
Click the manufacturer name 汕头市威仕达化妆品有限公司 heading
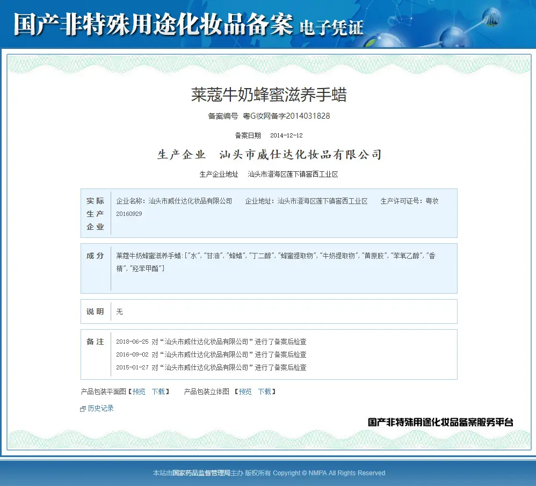click(x=300, y=155)
